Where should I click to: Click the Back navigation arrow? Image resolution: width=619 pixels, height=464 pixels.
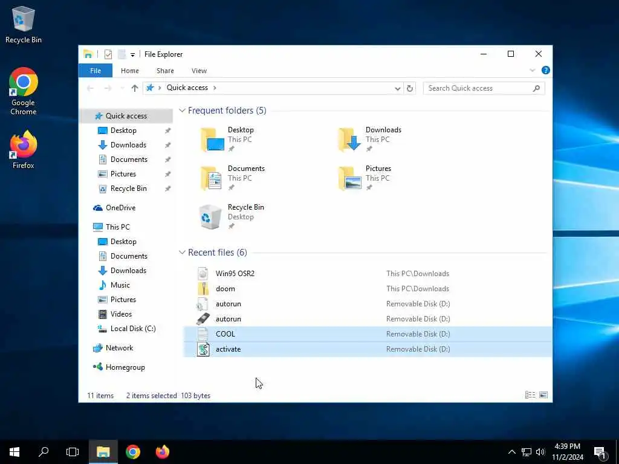[91, 88]
